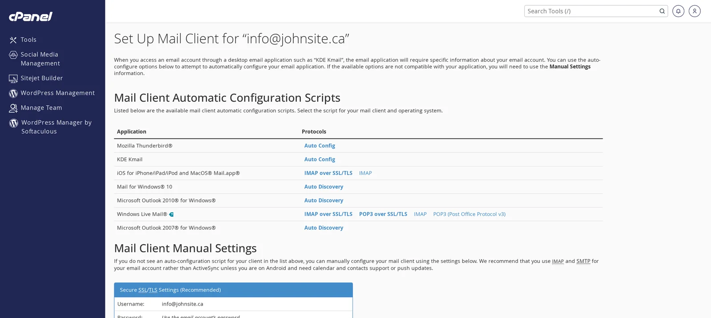This screenshot has height=318, width=711.
Task: Click Auto Config for Mozilla Thunderbird
Action: point(320,146)
